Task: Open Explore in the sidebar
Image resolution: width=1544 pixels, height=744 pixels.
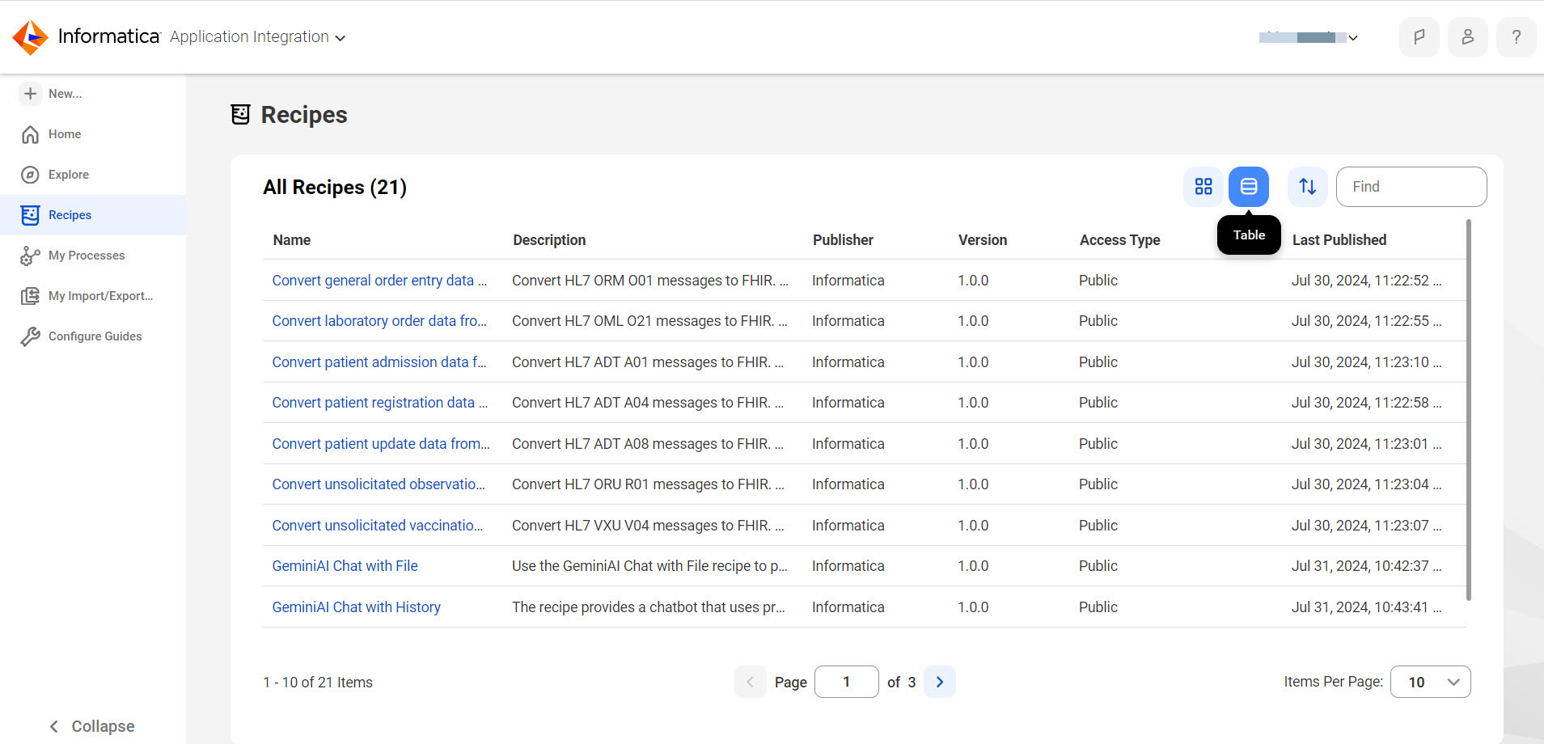Action: tap(93, 175)
